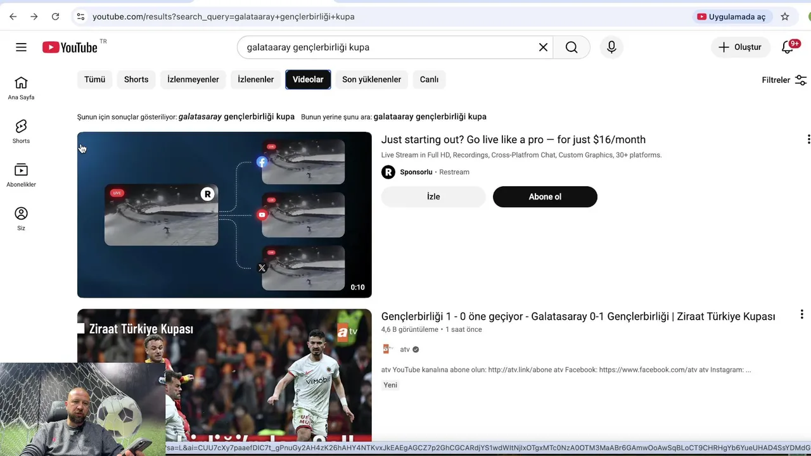Open Restream advertiser name
This screenshot has height=456, width=811.
click(454, 172)
